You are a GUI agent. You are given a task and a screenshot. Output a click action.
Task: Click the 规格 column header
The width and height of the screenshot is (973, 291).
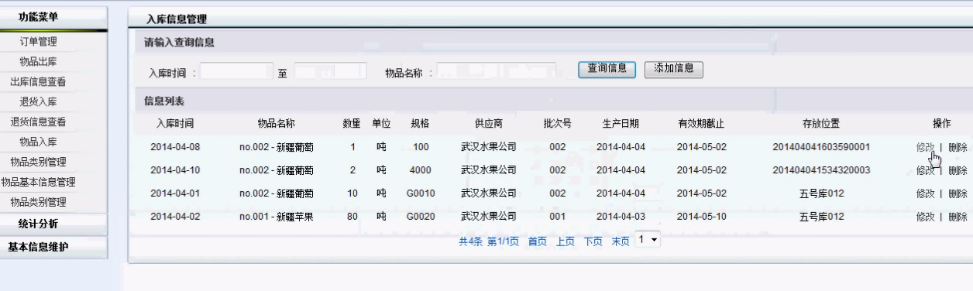(421, 124)
